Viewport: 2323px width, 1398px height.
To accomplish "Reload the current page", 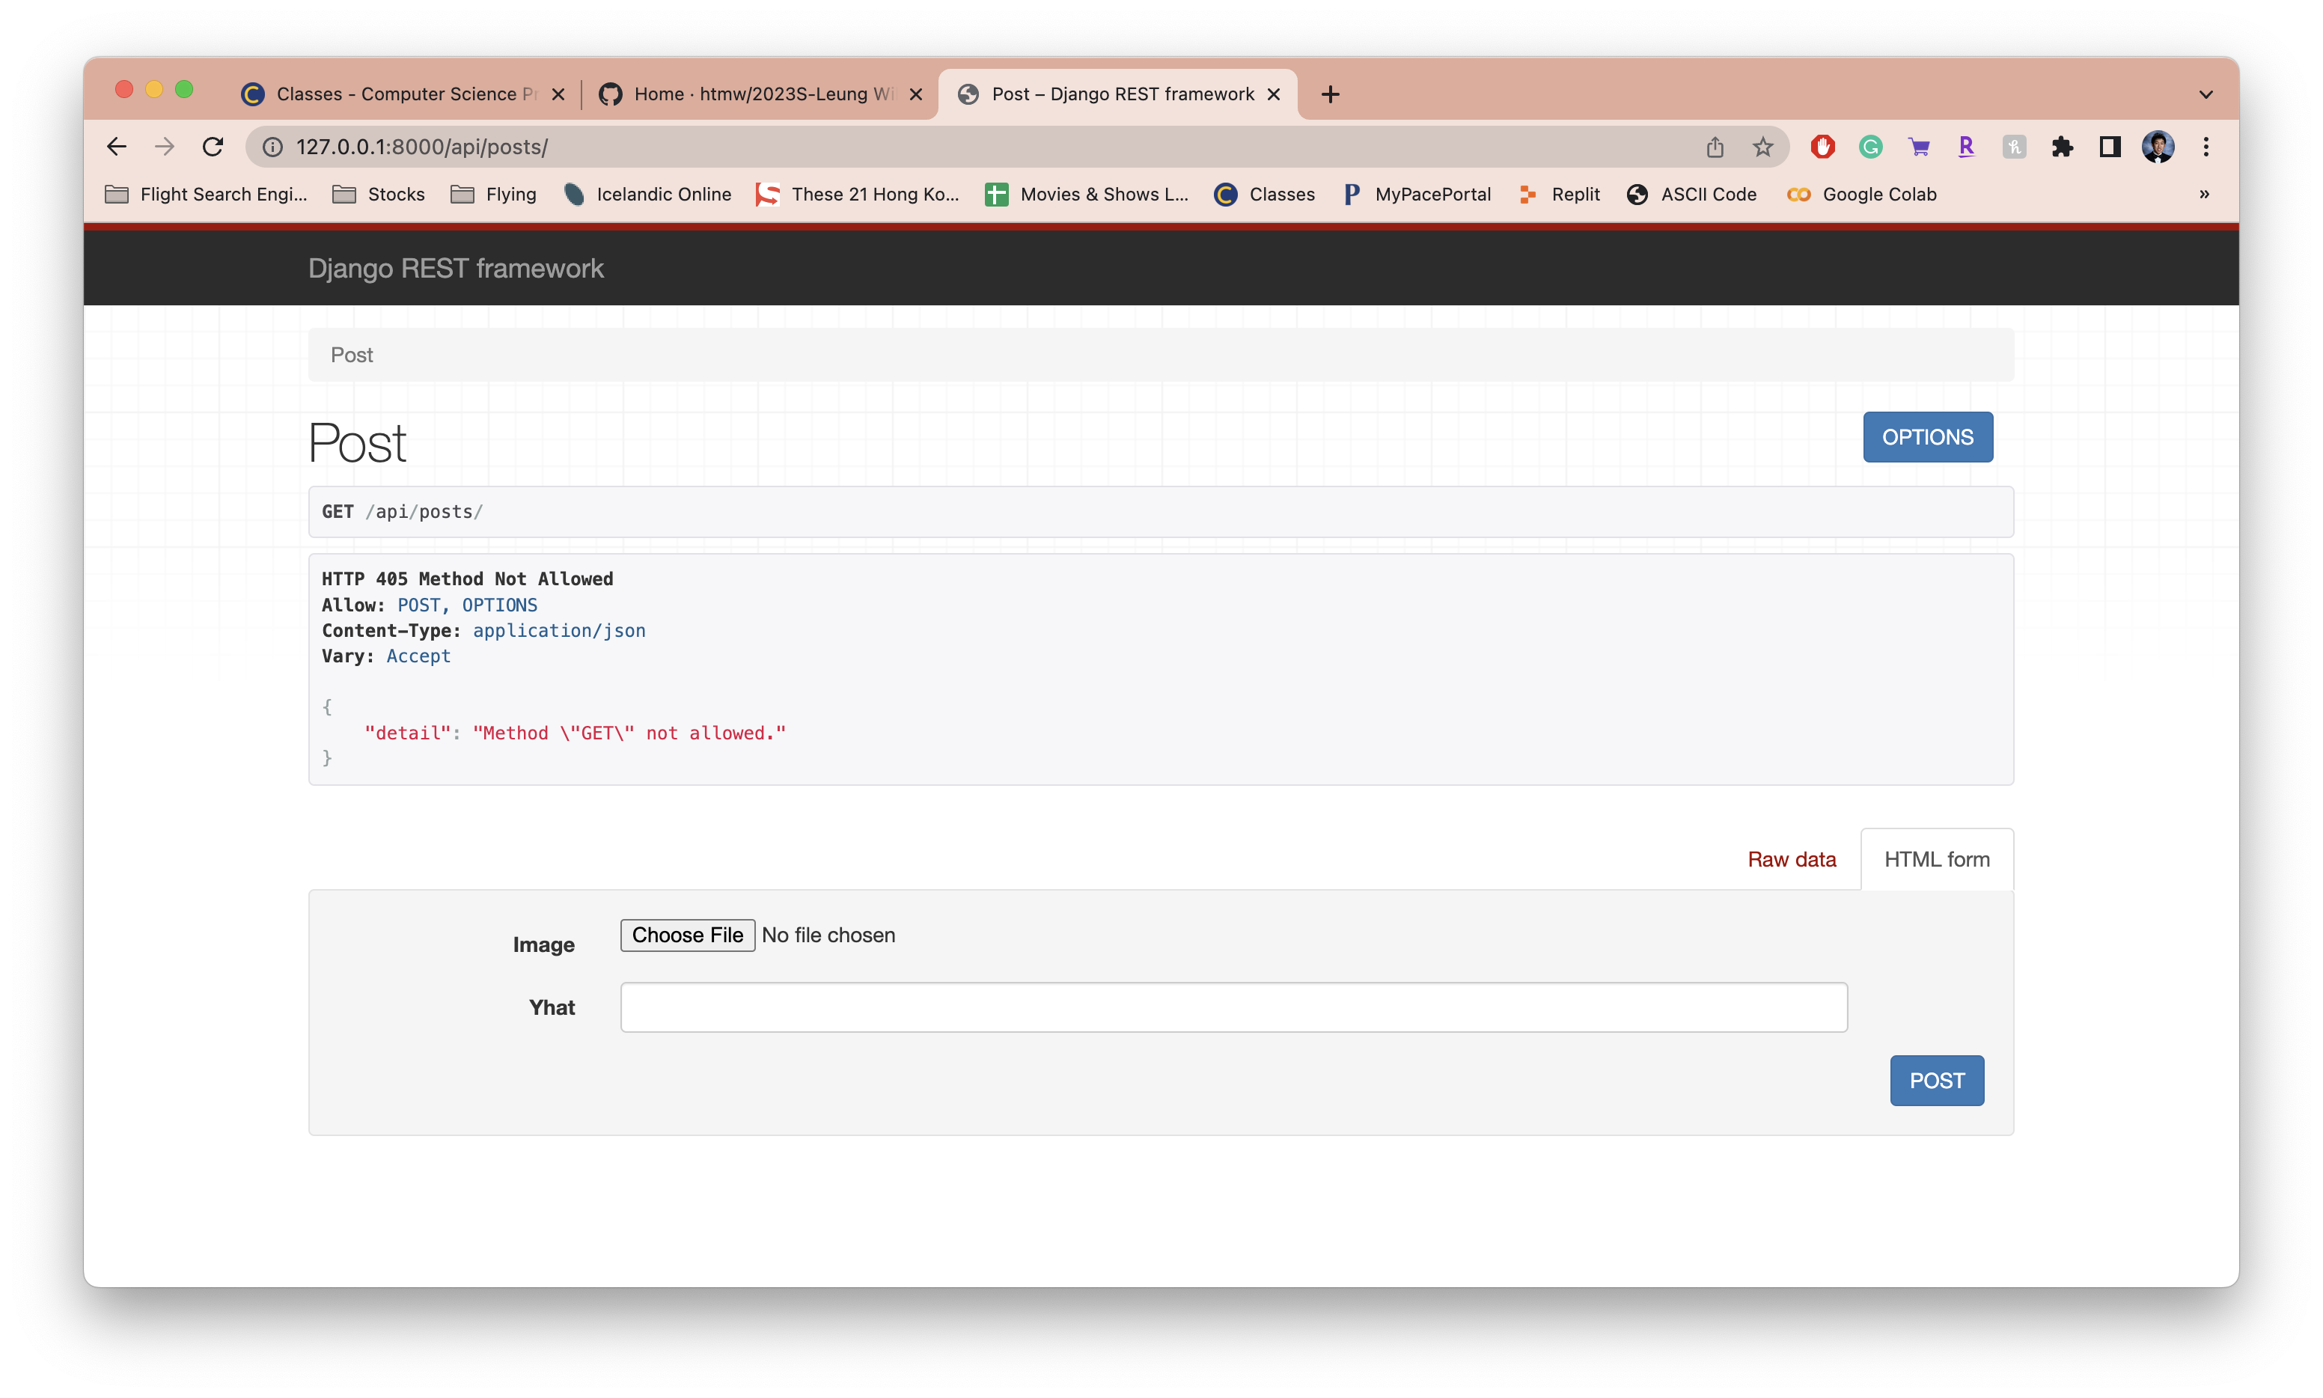I will tap(214, 147).
